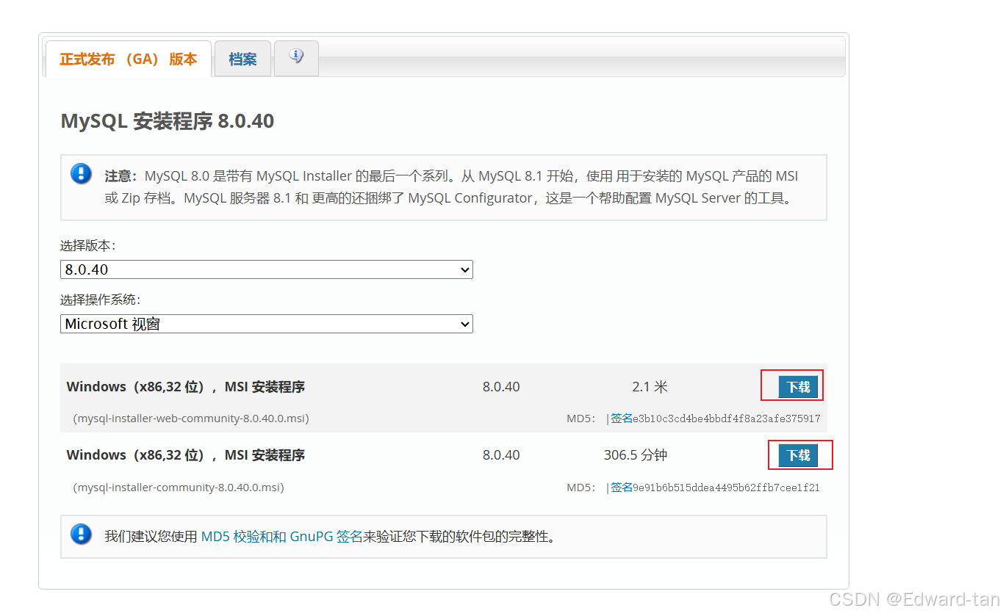The height and width of the screenshot is (616, 1003).
Task: Expand the 选择操作系统 Microsoft 视窗 dropdown
Action: click(267, 324)
